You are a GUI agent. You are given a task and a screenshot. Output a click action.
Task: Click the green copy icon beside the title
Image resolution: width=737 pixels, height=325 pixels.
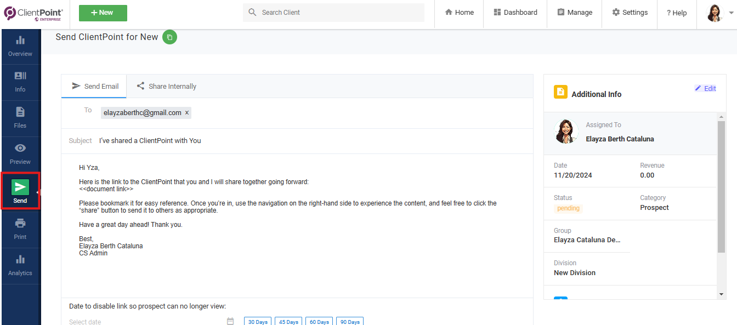169,37
